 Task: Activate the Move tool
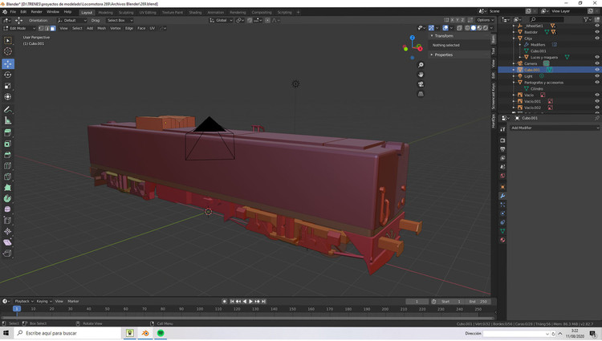(x=8, y=63)
